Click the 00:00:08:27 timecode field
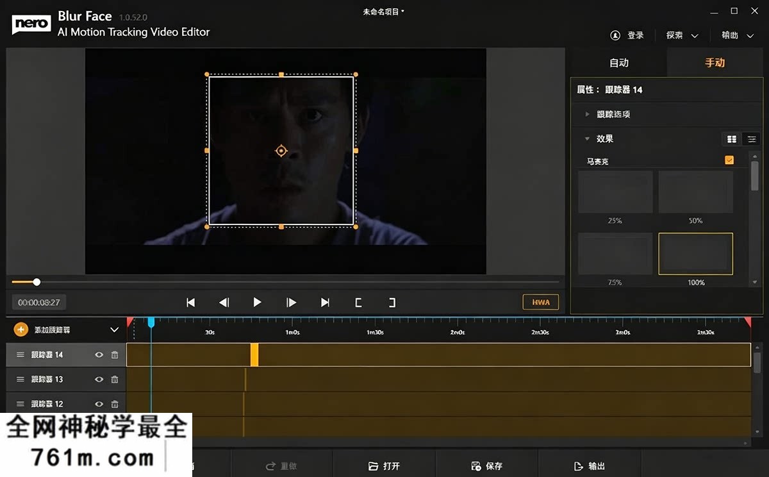Image resolution: width=769 pixels, height=477 pixels. click(39, 302)
